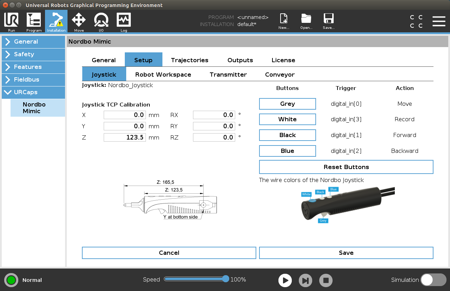450x291 pixels.
Task: Maximize the window using title bar button
Action: tap(19, 5)
